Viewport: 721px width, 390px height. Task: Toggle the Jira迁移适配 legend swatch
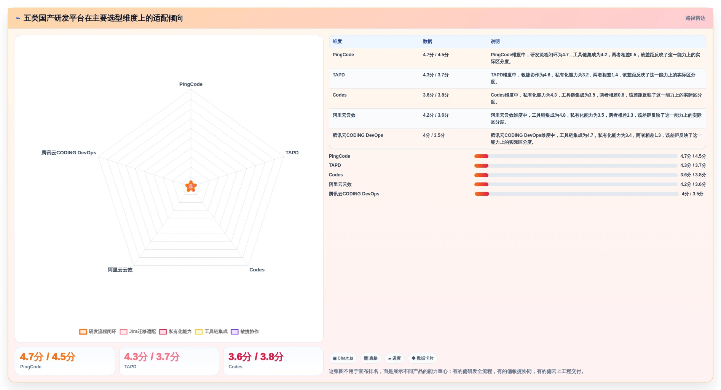point(123,332)
